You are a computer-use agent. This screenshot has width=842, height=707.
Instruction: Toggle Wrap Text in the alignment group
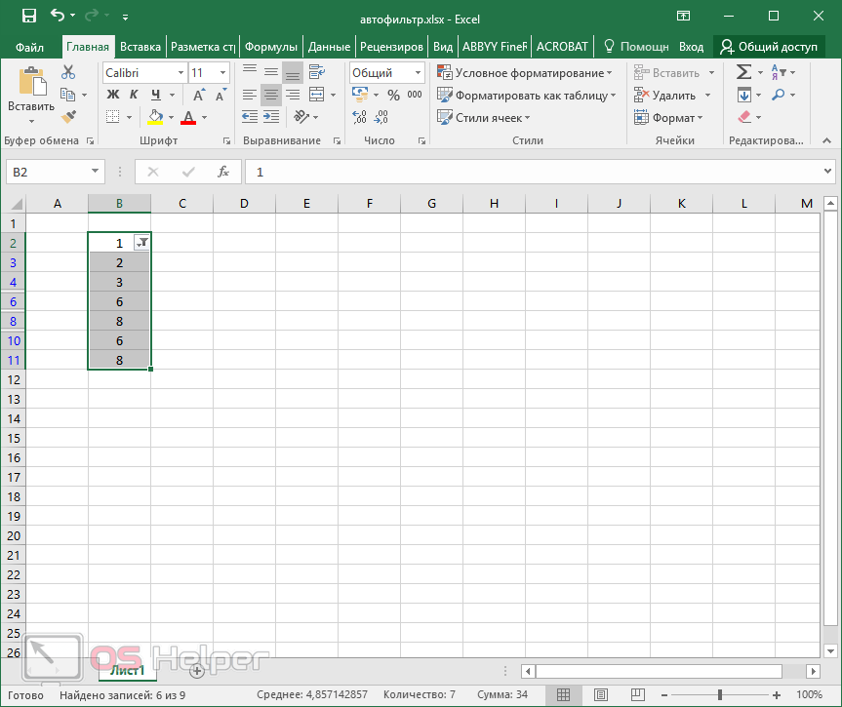point(316,72)
